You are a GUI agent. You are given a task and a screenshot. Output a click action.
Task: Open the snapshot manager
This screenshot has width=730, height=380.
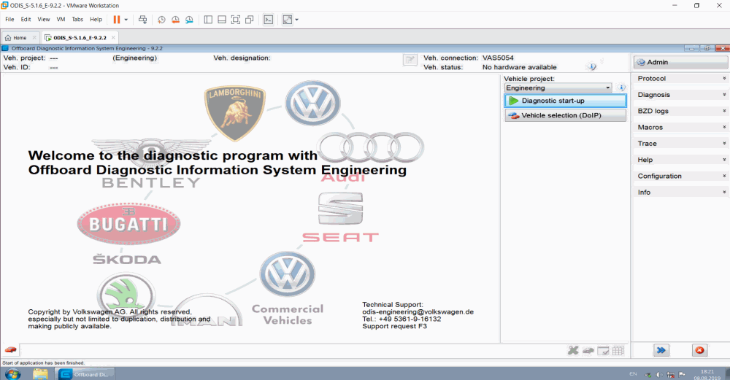coord(189,20)
